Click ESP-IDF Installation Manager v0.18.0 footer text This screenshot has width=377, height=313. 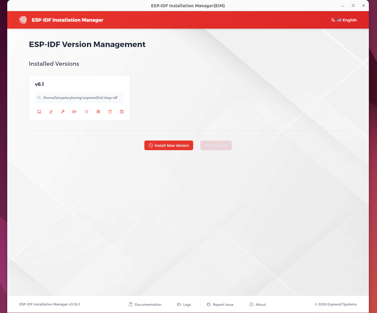50,304
